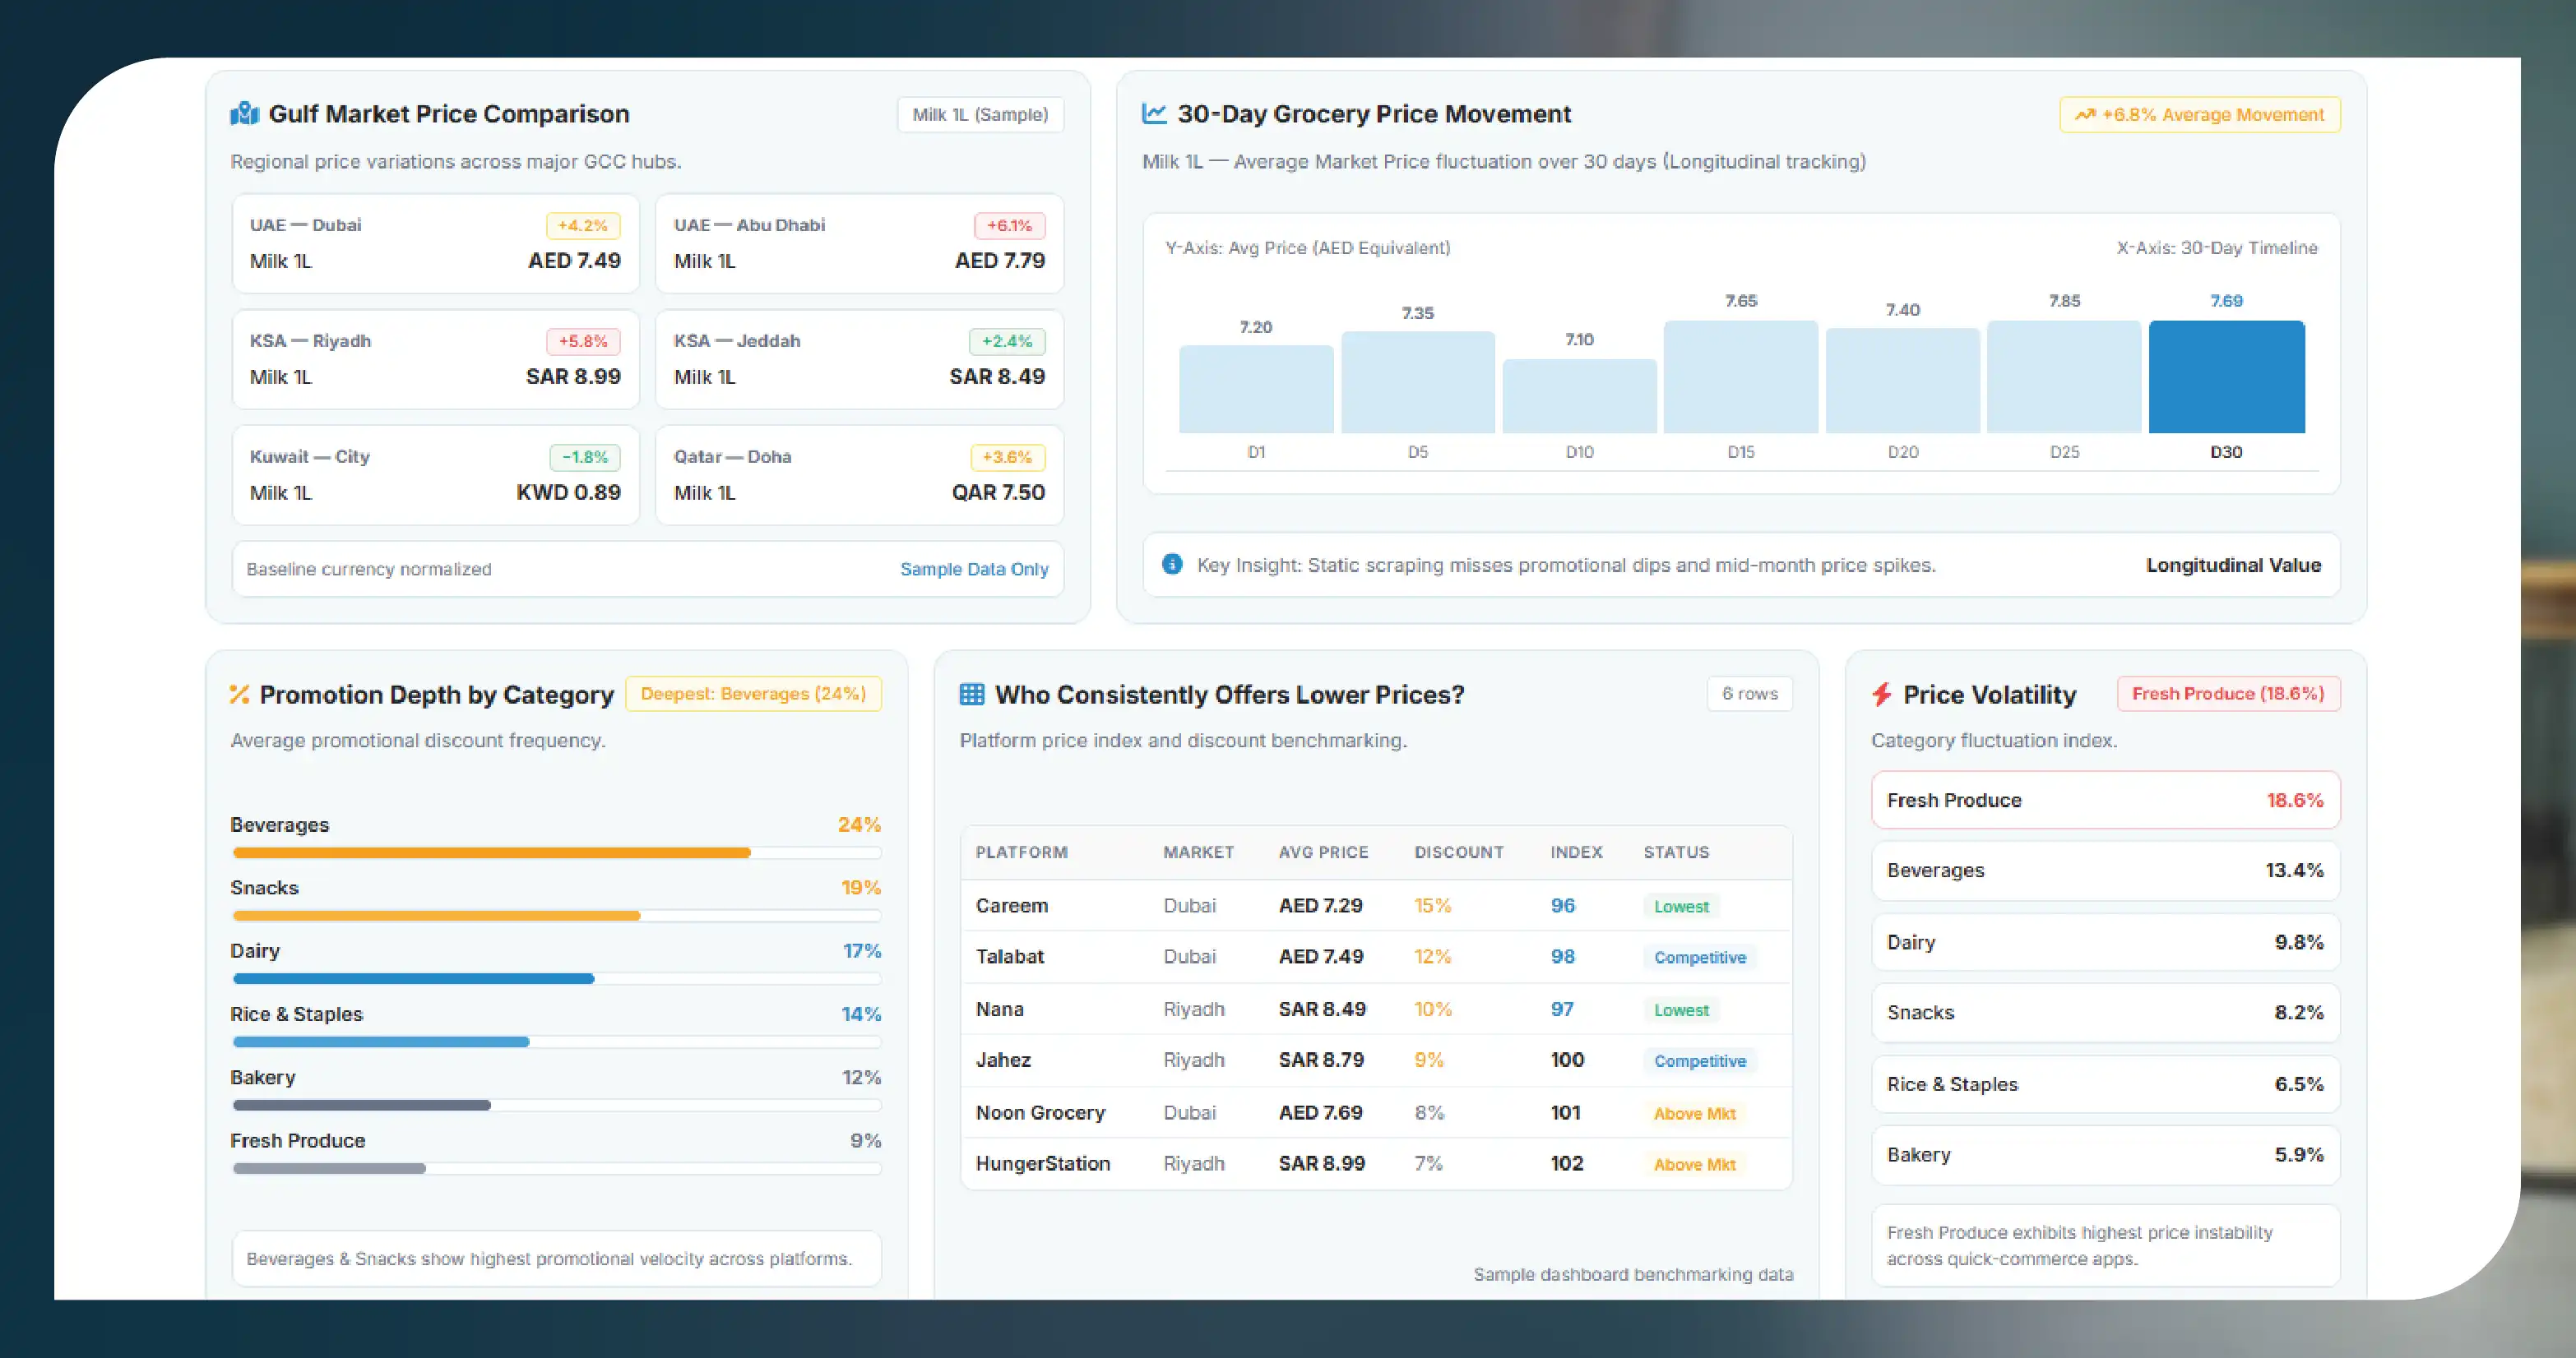Click the Price Volatility lightning bolt icon
Screen dimensions: 2576x1358
tap(1881, 695)
